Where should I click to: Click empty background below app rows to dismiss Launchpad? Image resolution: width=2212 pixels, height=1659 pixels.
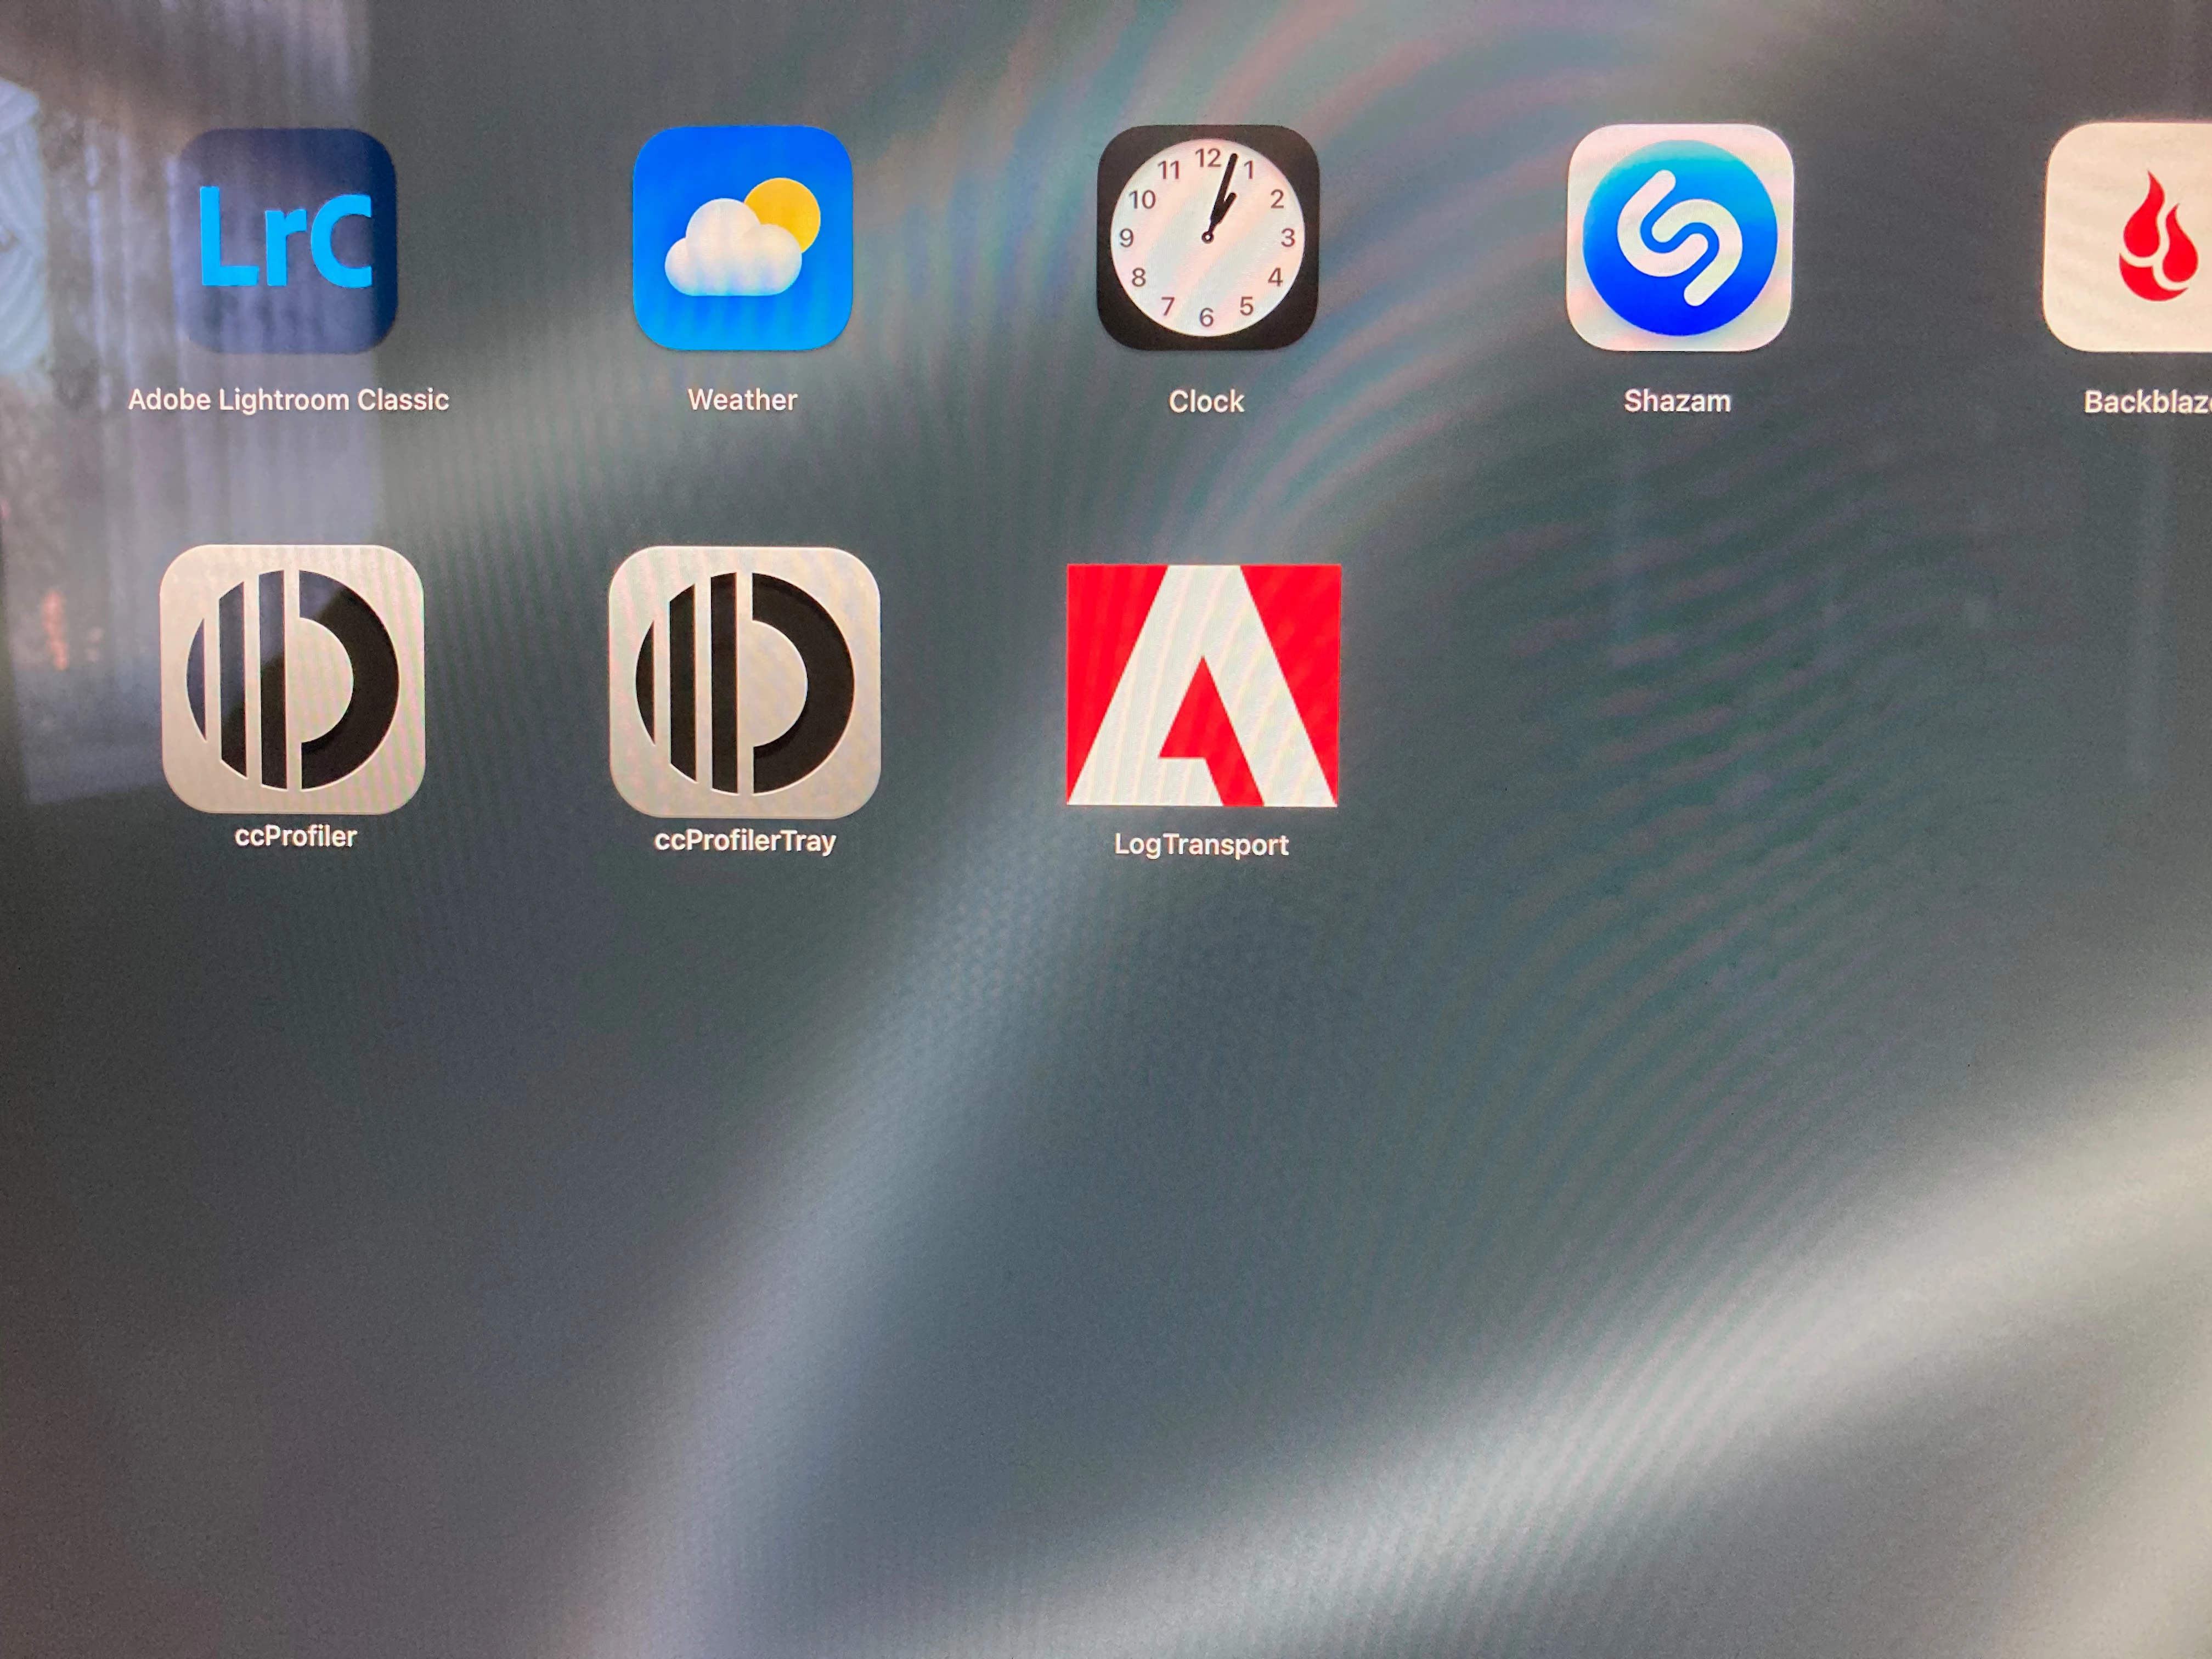click(1100, 1250)
